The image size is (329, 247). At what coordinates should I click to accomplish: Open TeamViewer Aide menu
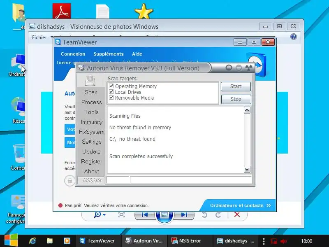point(137,54)
